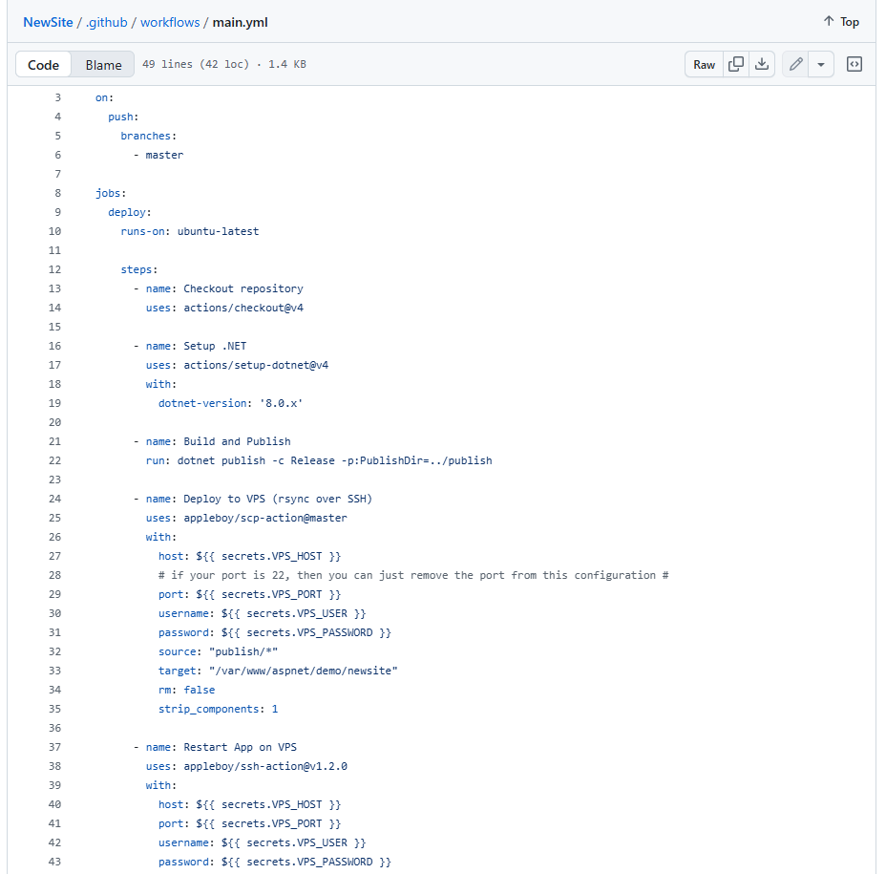Switch to the Code tab
This screenshot has height=874, width=886.
[43, 64]
